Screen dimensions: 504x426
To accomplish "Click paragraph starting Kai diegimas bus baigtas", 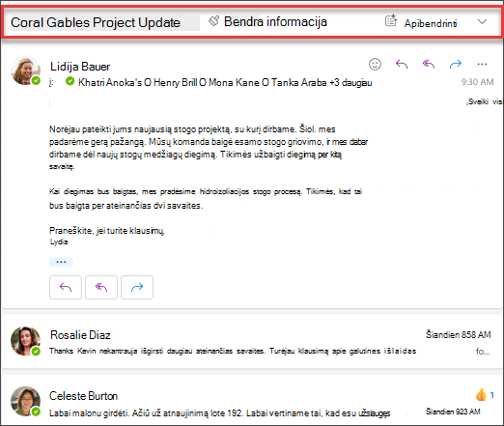I will pyautogui.click(x=206, y=198).
